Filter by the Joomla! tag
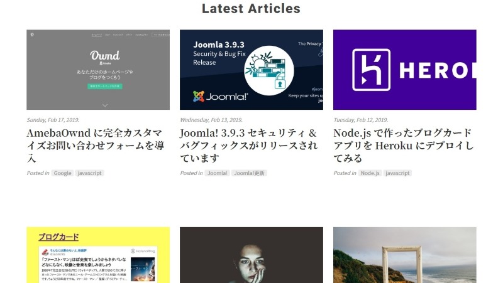 point(217,173)
